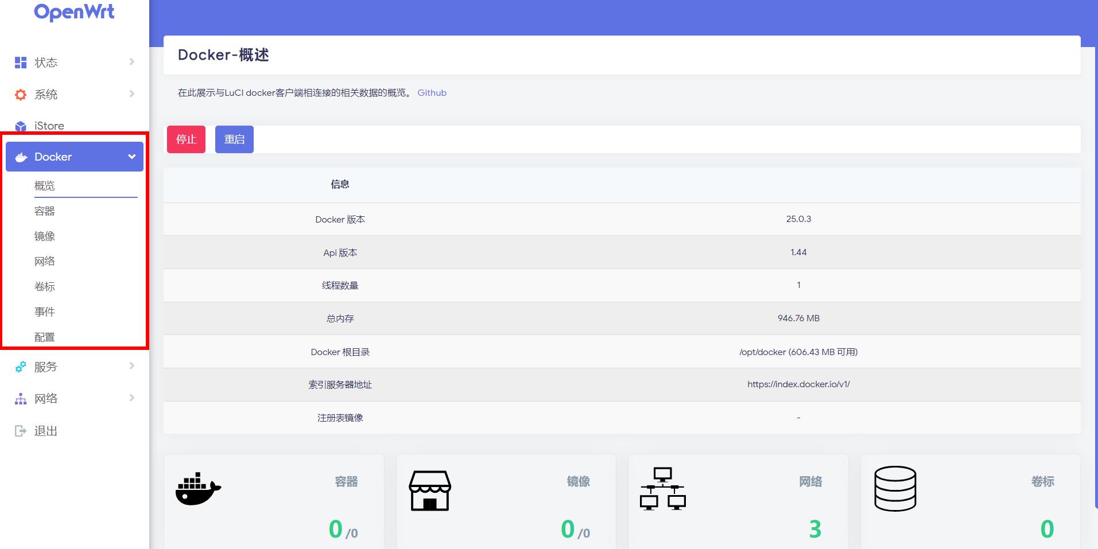
Task: Click the 重启 button
Action: [234, 139]
